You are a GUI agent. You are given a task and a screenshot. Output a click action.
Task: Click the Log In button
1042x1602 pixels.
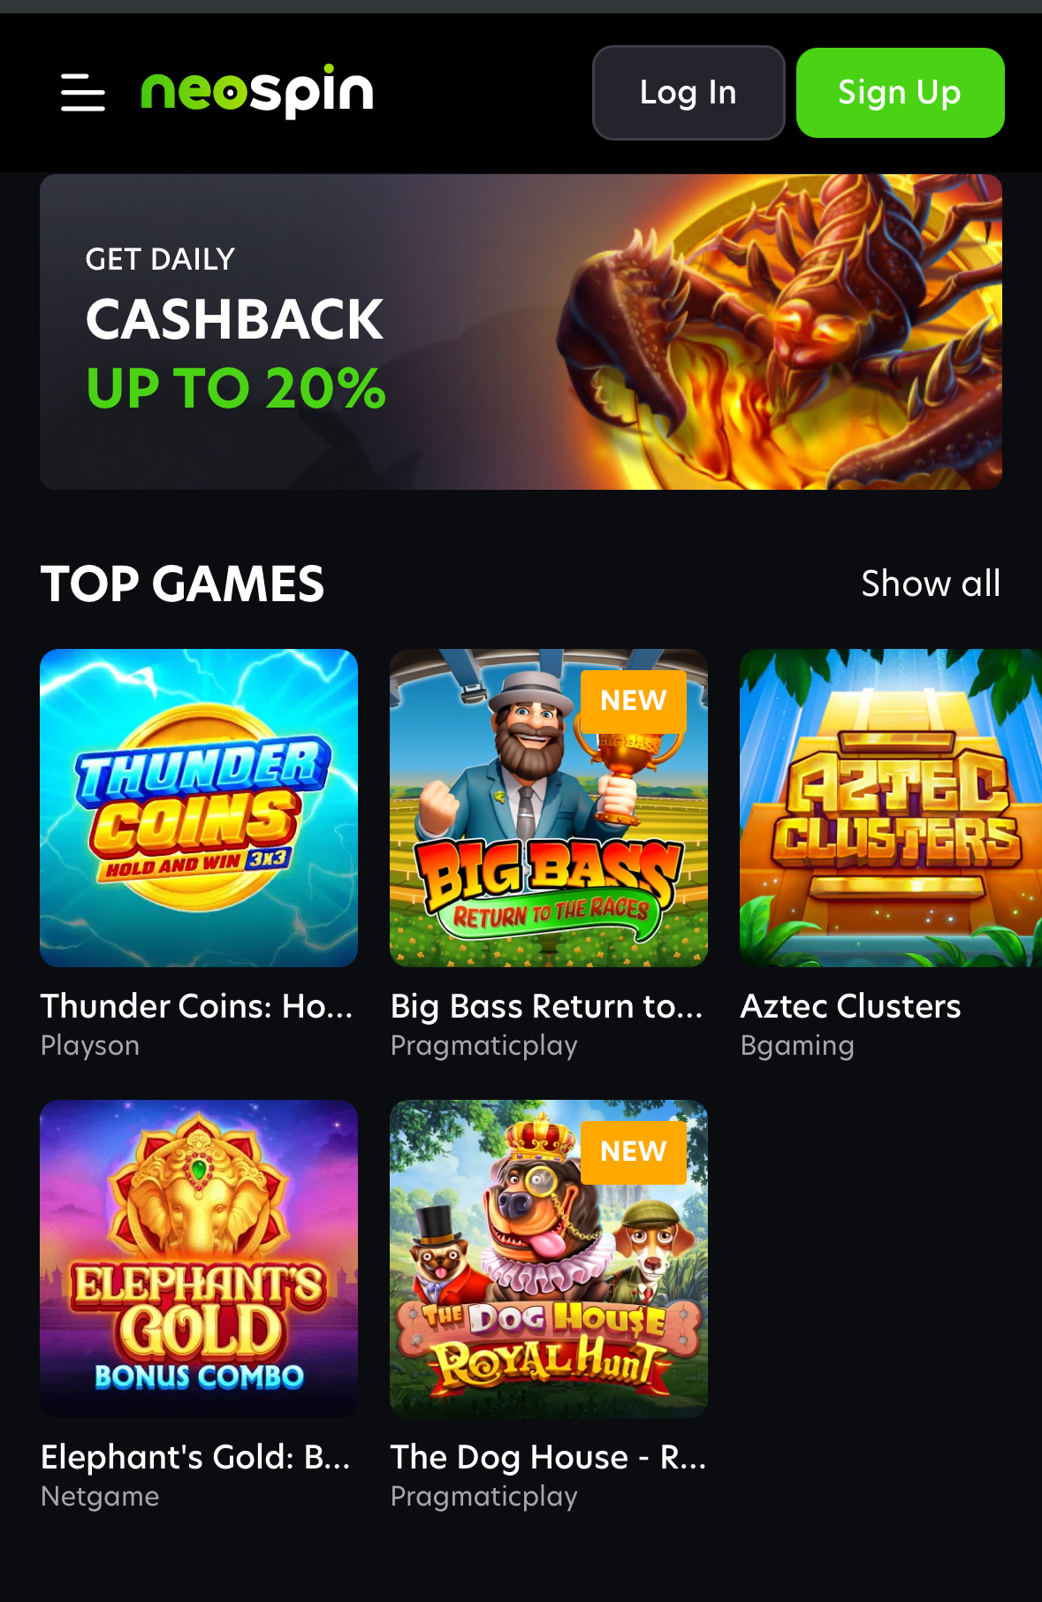tap(688, 93)
